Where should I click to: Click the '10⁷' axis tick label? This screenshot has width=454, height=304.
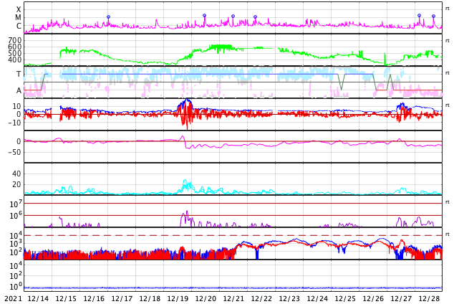pos(16,204)
